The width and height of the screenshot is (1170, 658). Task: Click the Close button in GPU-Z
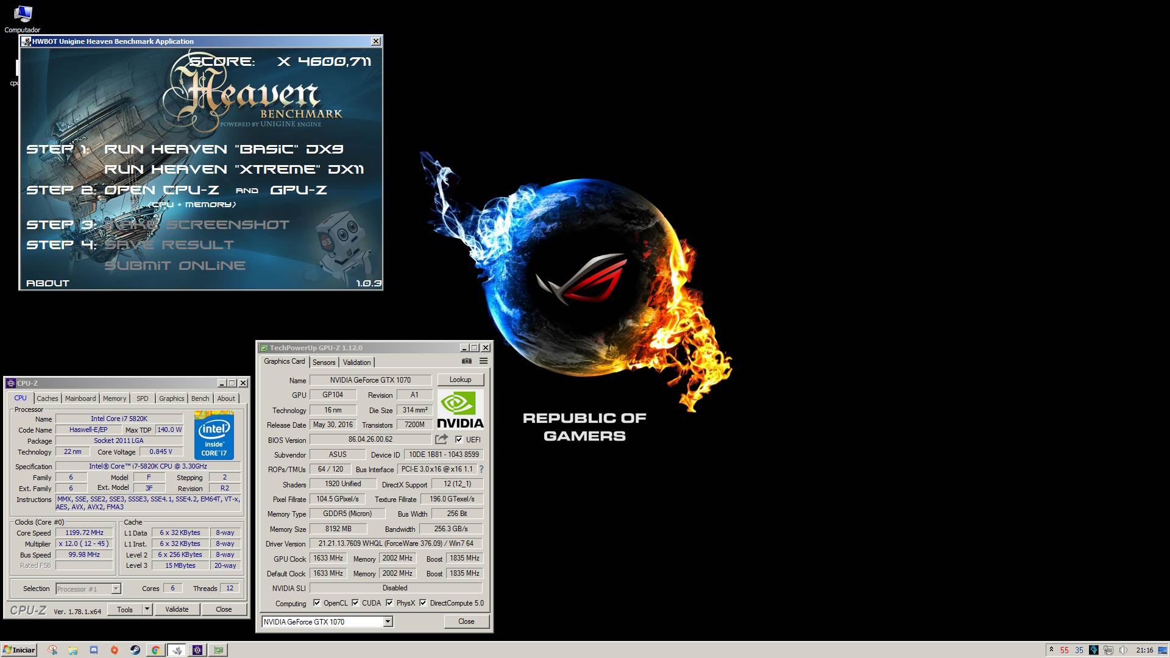(466, 621)
